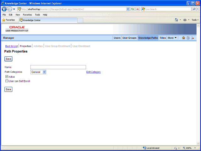201x151 pixels.
Task: Click the Favorites star button
Action: point(8,20)
